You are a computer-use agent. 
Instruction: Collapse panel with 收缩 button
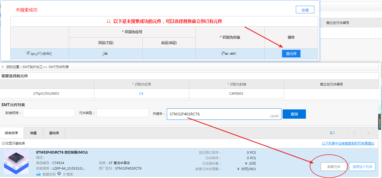305,10
